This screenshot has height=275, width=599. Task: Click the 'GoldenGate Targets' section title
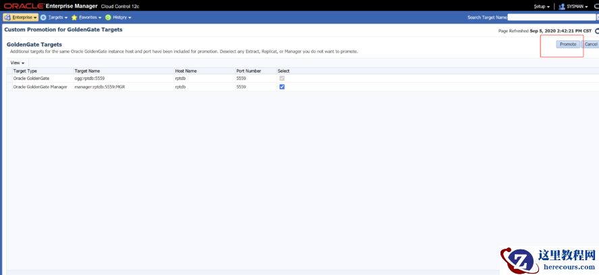click(x=34, y=44)
